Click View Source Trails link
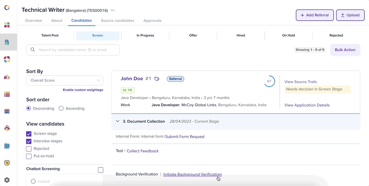Image resolution: width=369 pixels, height=186 pixels. (x=301, y=82)
